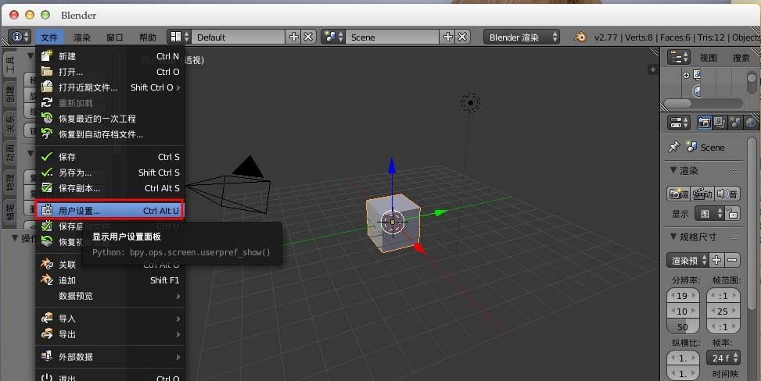This screenshot has width=761, height=381.
Task: Select the cube in the 3D viewport
Action: click(x=393, y=223)
